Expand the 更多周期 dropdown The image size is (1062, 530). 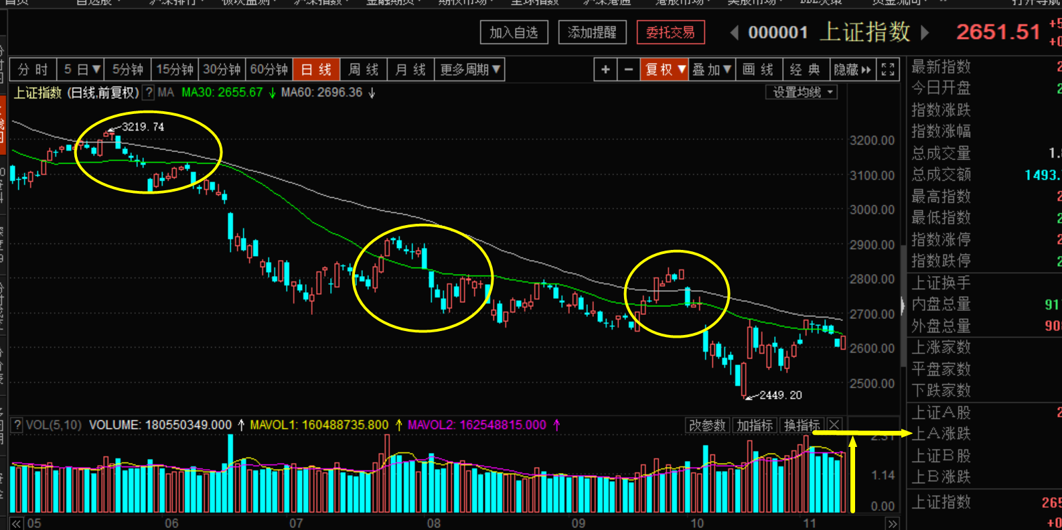pos(470,70)
